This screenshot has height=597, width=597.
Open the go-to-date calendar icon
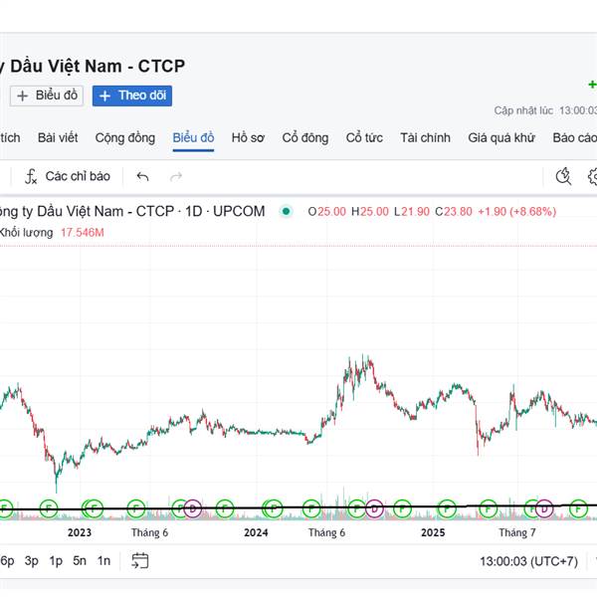(140, 560)
